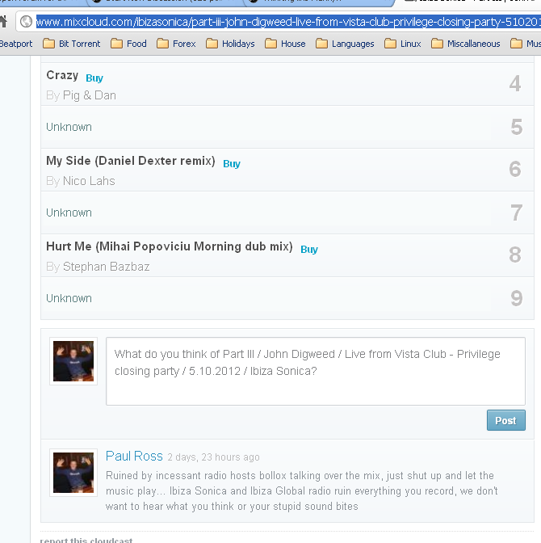541x543 pixels.
Task: Open the Food bookmark folder
Action: [x=128, y=44]
